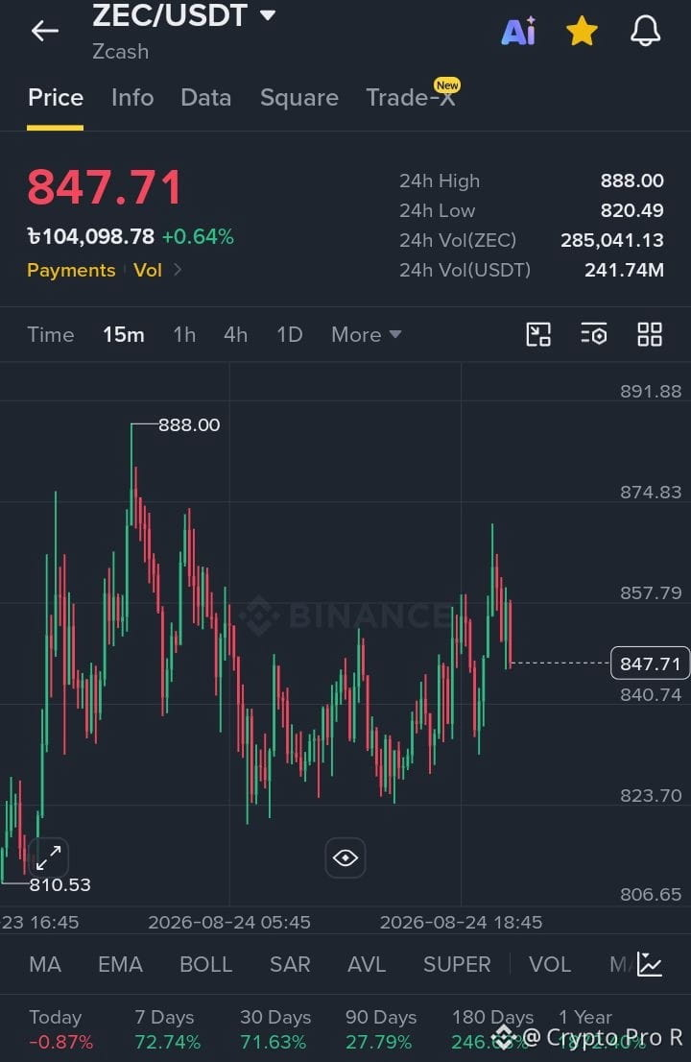Toggle the VOL indicator
Screen dimensions: 691x1062
point(550,964)
